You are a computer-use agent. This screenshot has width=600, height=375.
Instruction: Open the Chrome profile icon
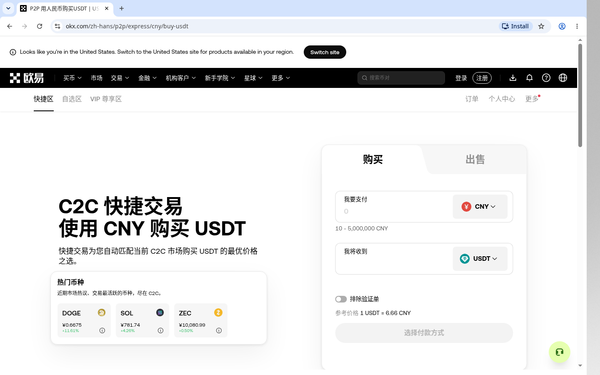(562, 26)
